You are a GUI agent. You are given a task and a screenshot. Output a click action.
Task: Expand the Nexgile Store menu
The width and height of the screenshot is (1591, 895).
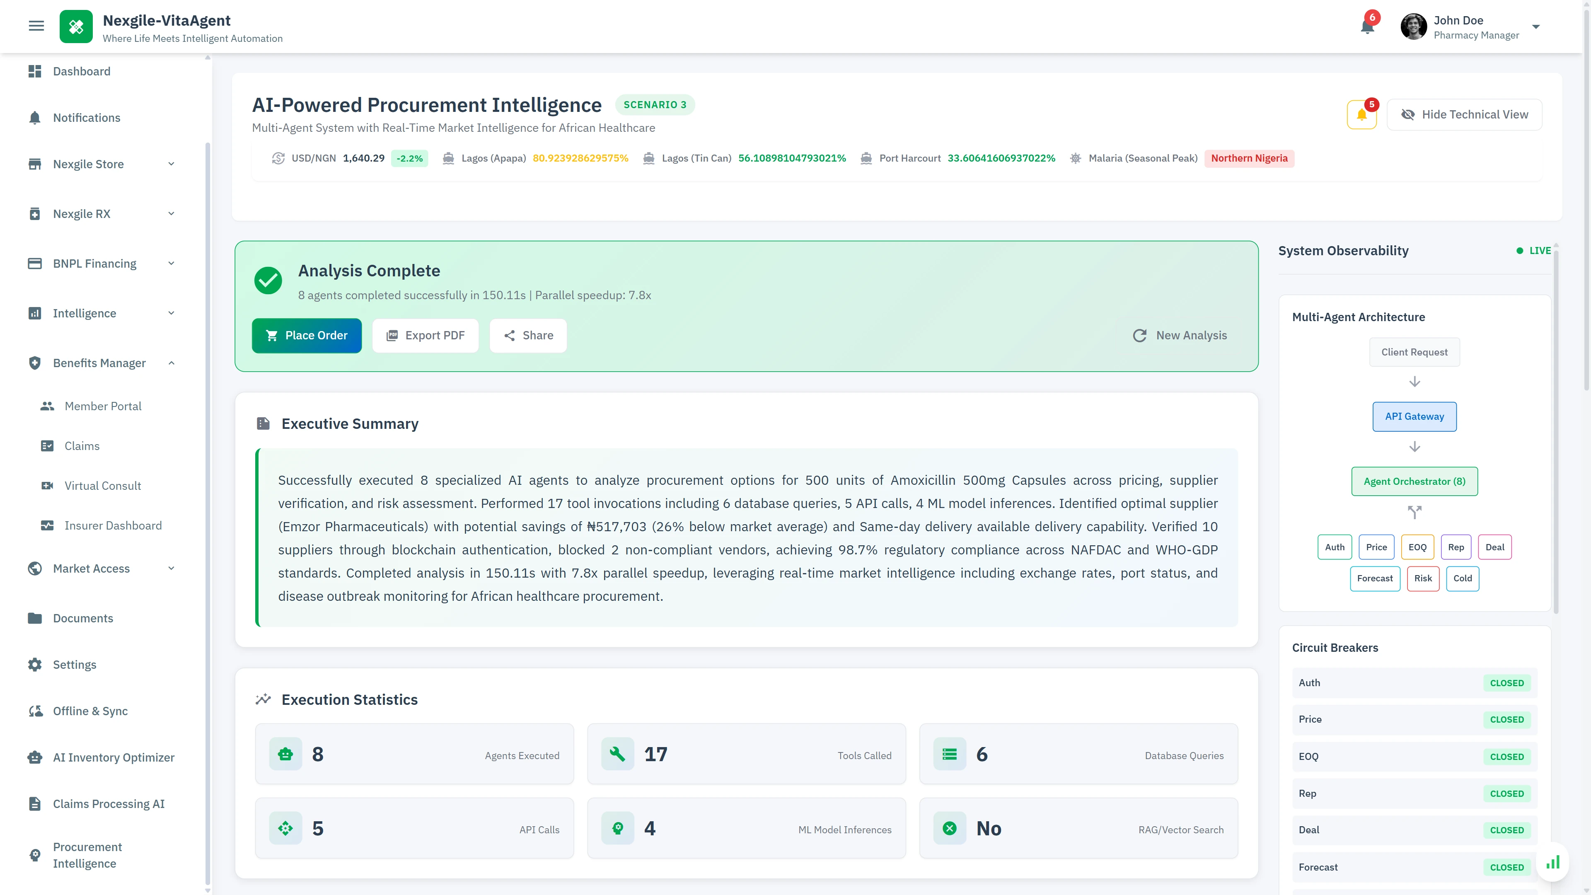[x=171, y=164]
